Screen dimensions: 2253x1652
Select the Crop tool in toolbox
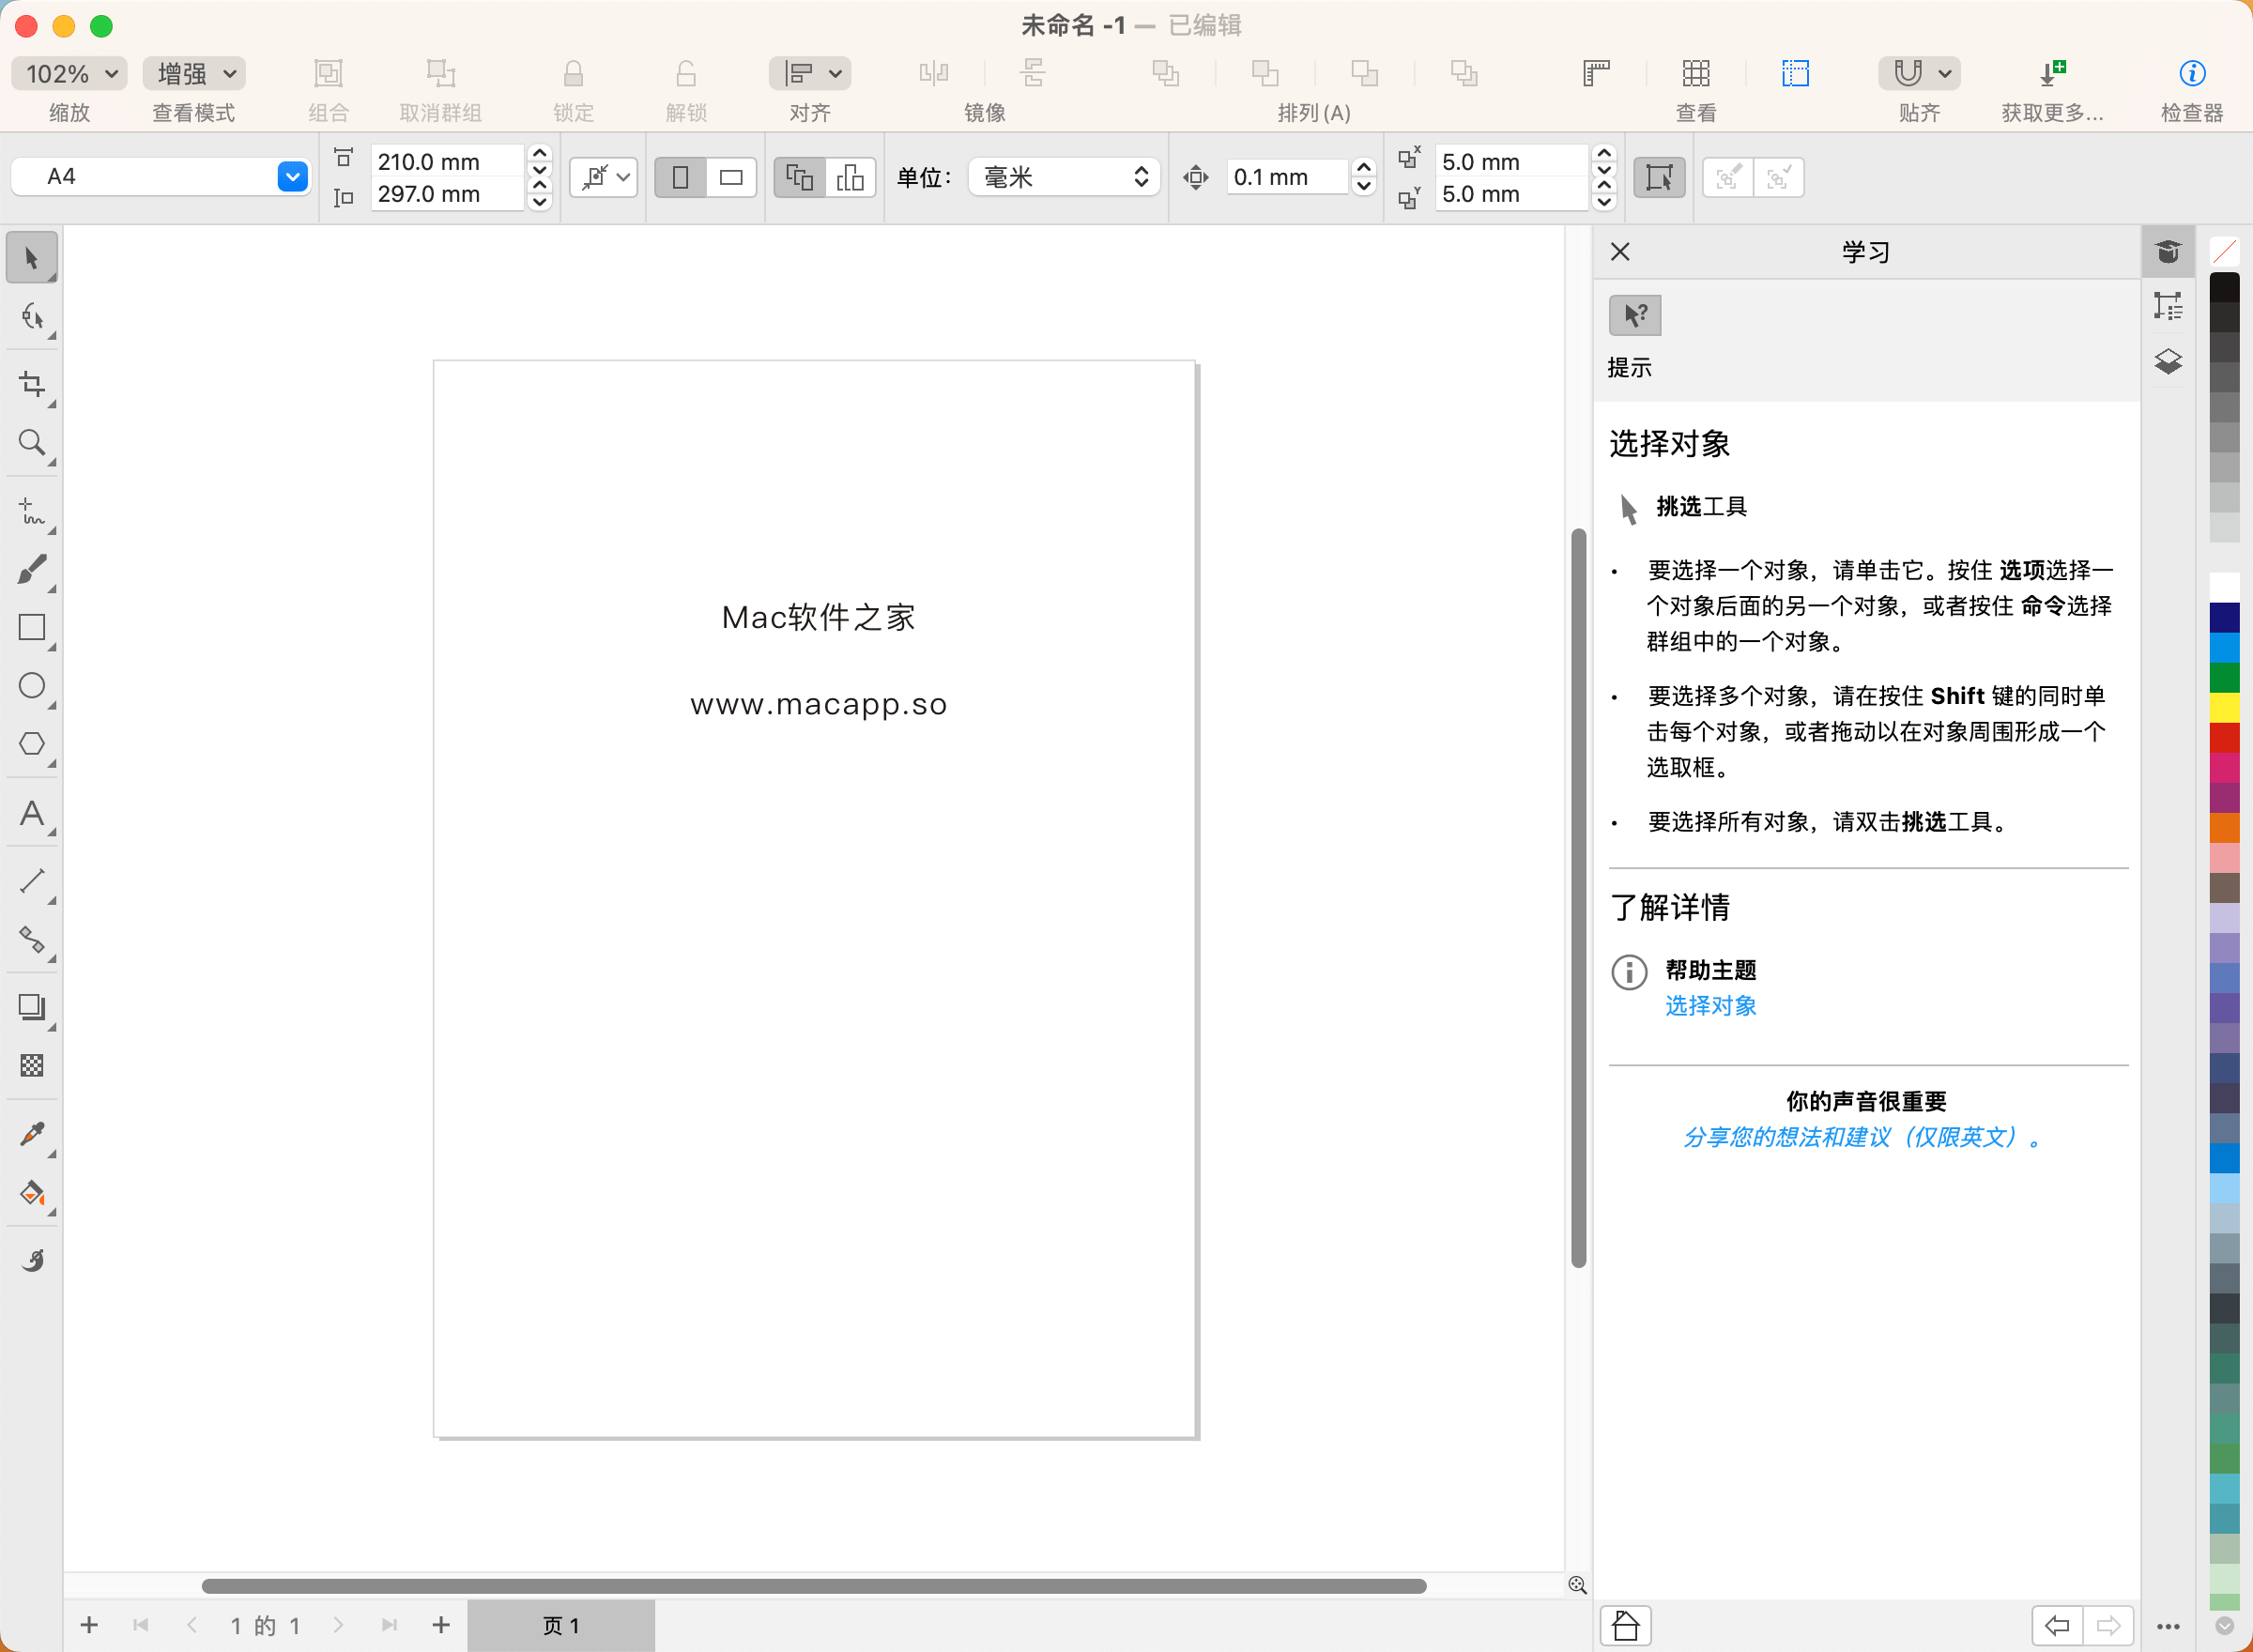pos(31,384)
